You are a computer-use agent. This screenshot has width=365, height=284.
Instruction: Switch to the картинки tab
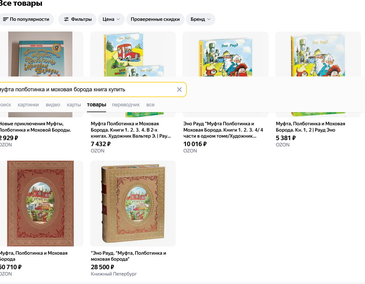point(28,105)
